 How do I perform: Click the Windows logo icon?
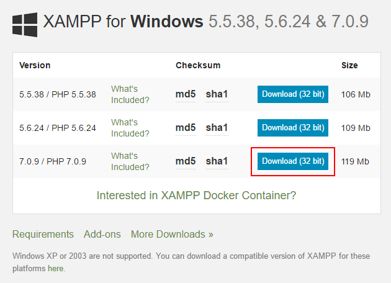pyautogui.click(x=24, y=23)
